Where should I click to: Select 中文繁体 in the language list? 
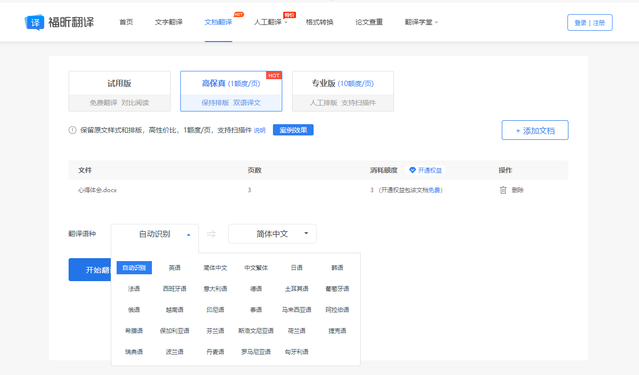click(256, 268)
